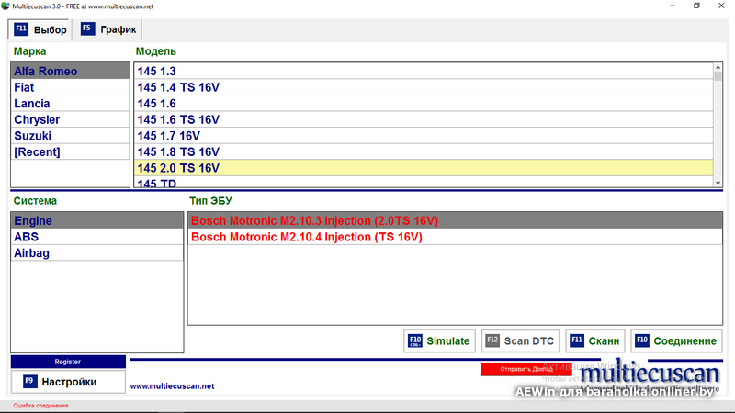Open Настройки settings

pos(68,382)
